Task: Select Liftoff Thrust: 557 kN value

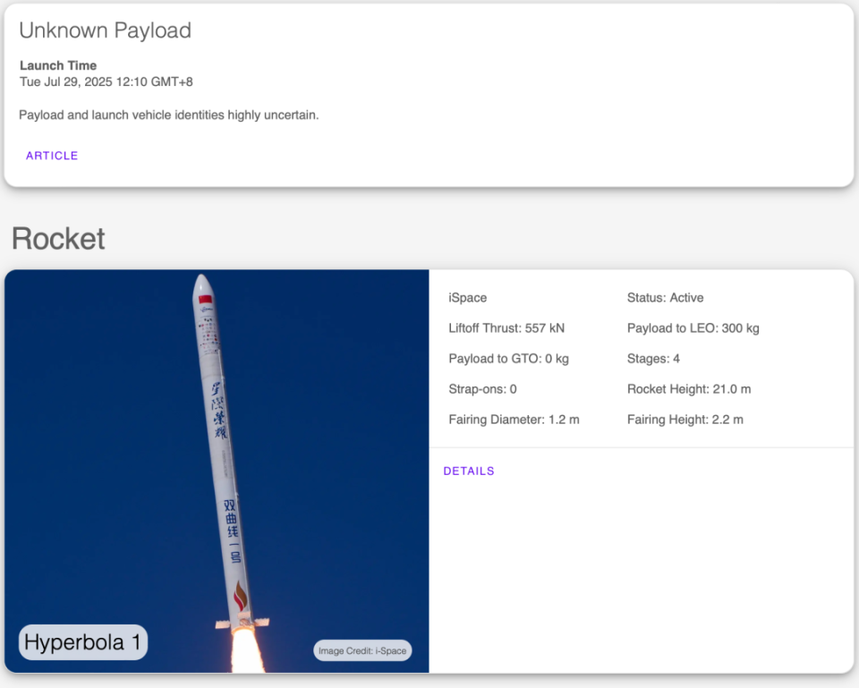Action: [506, 328]
